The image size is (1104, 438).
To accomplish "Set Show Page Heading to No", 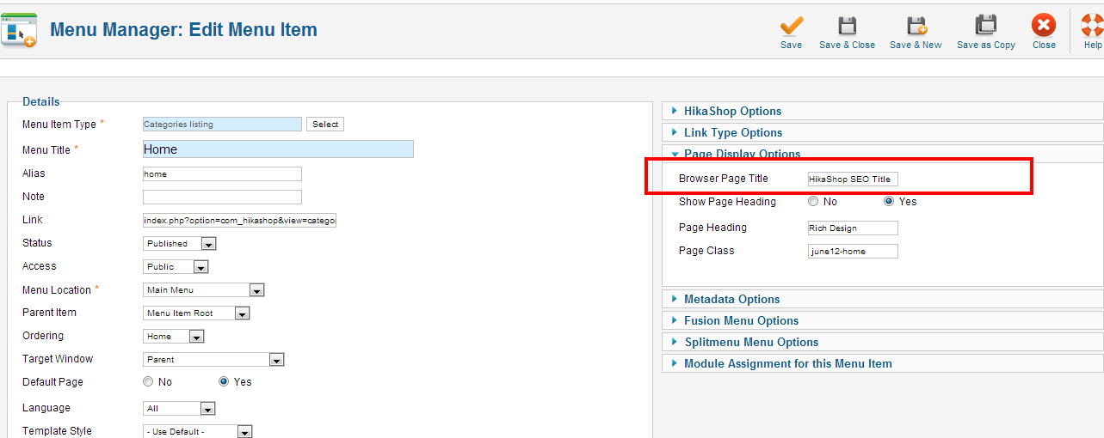I will click(813, 202).
